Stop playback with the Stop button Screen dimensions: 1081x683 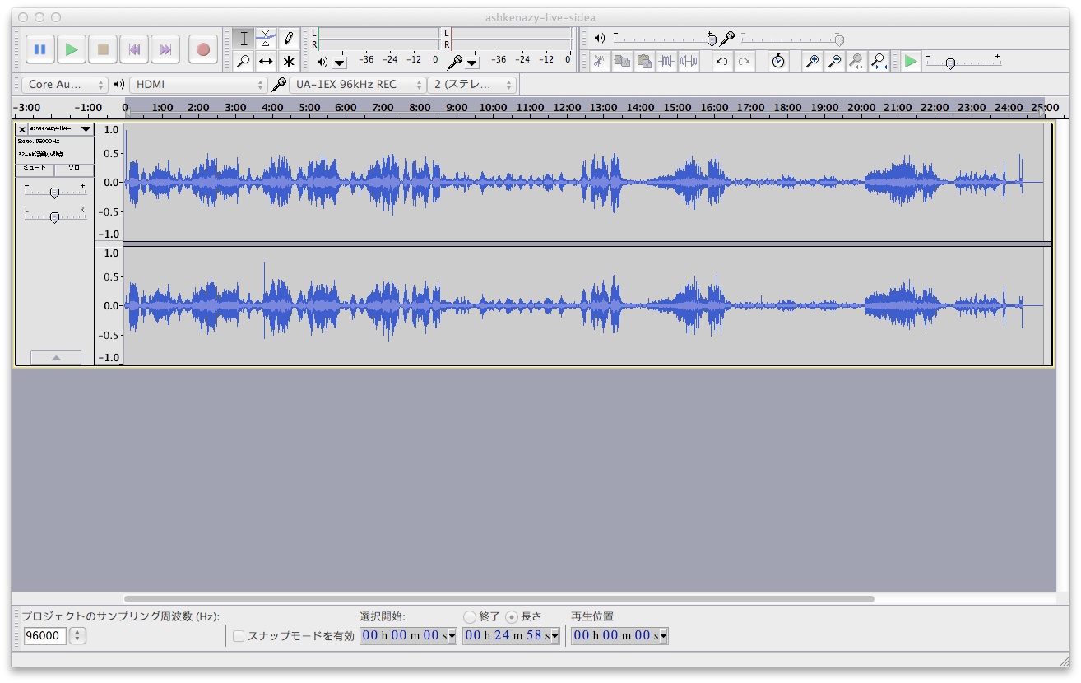point(103,49)
